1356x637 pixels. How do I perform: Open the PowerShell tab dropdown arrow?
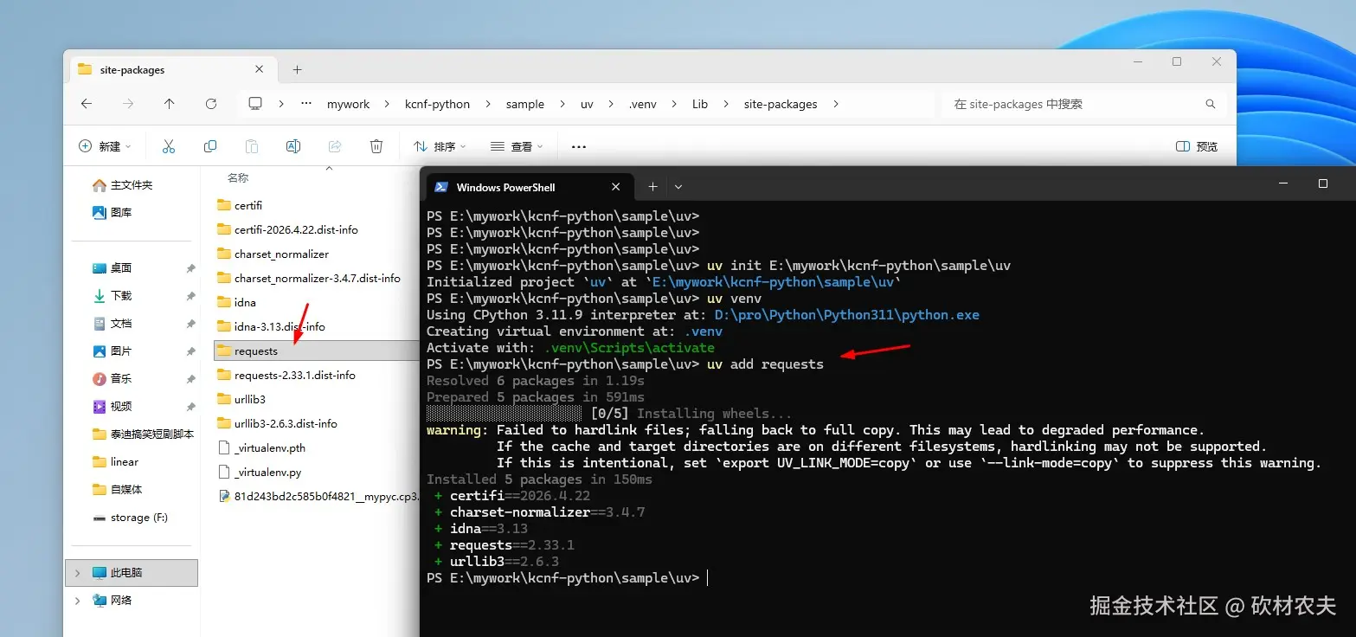[x=678, y=186]
